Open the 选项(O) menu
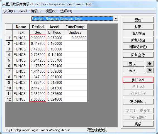This screenshot has height=134, width=158. [x=66, y=11]
